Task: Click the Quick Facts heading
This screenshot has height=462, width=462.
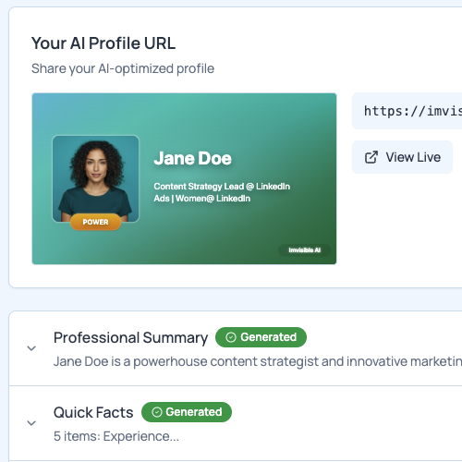Action: [x=93, y=412]
